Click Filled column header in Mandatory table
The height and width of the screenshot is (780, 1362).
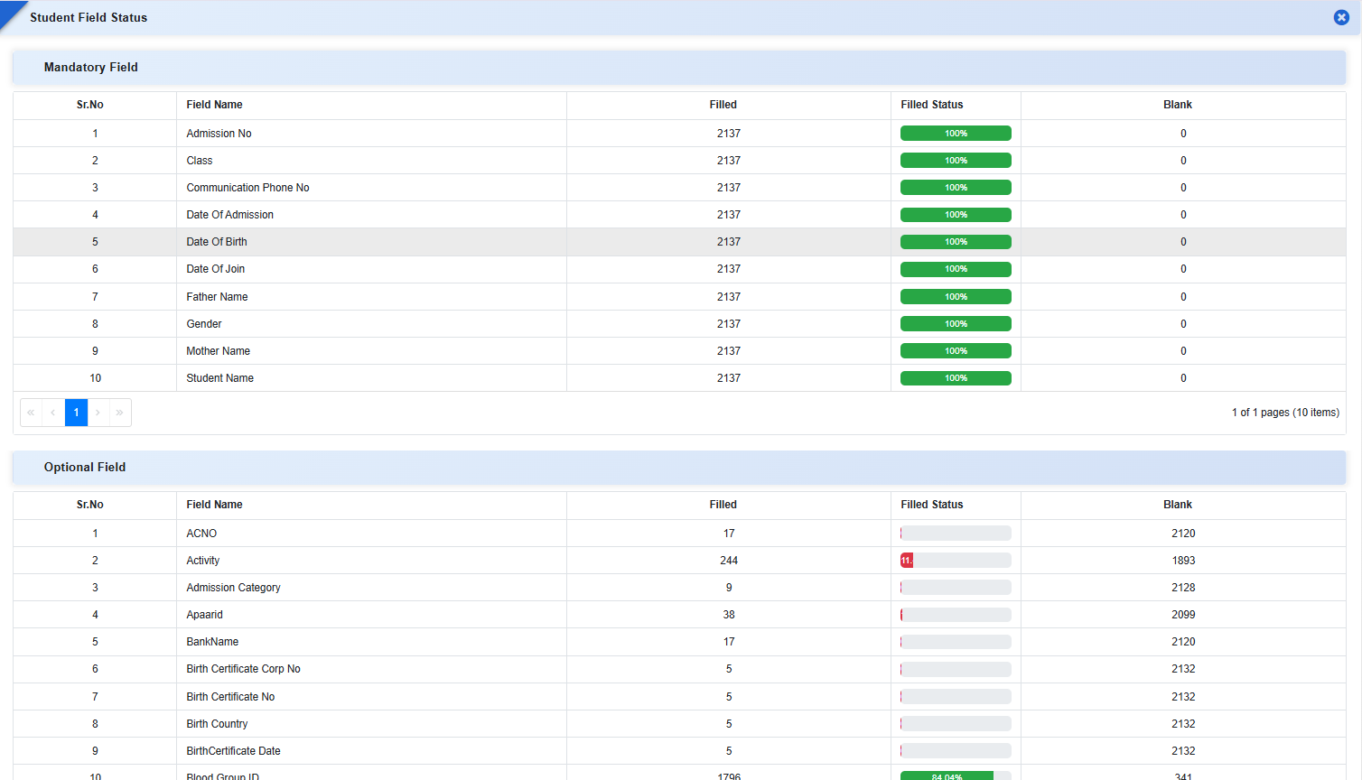click(723, 105)
